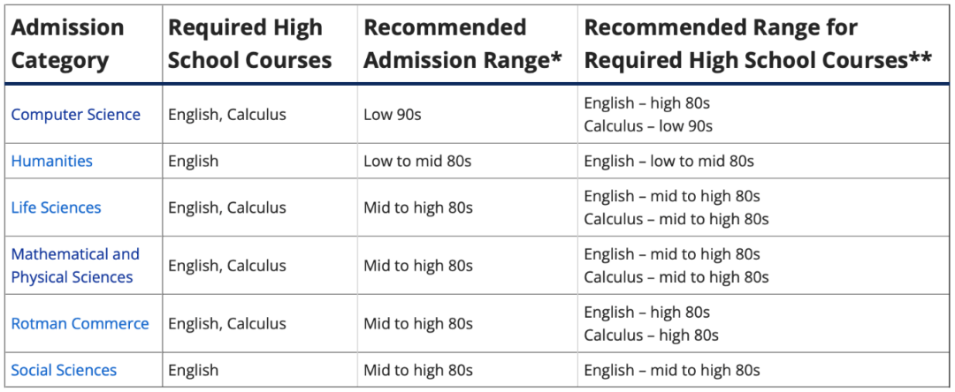The image size is (955, 392).
Task: Click the Recommended Admission Range* header
Action: click(462, 44)
